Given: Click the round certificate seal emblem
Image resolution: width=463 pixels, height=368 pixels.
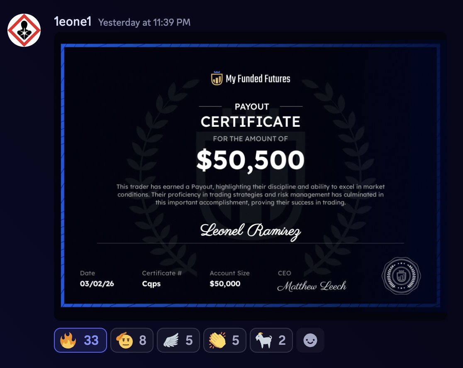Looking at the screenshot, I should (x=401, y=276).
